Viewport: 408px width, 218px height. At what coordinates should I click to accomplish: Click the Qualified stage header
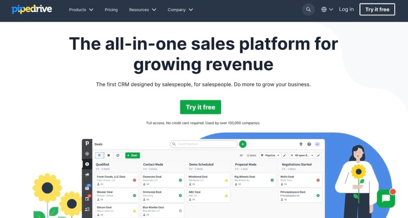pos(102,164)
